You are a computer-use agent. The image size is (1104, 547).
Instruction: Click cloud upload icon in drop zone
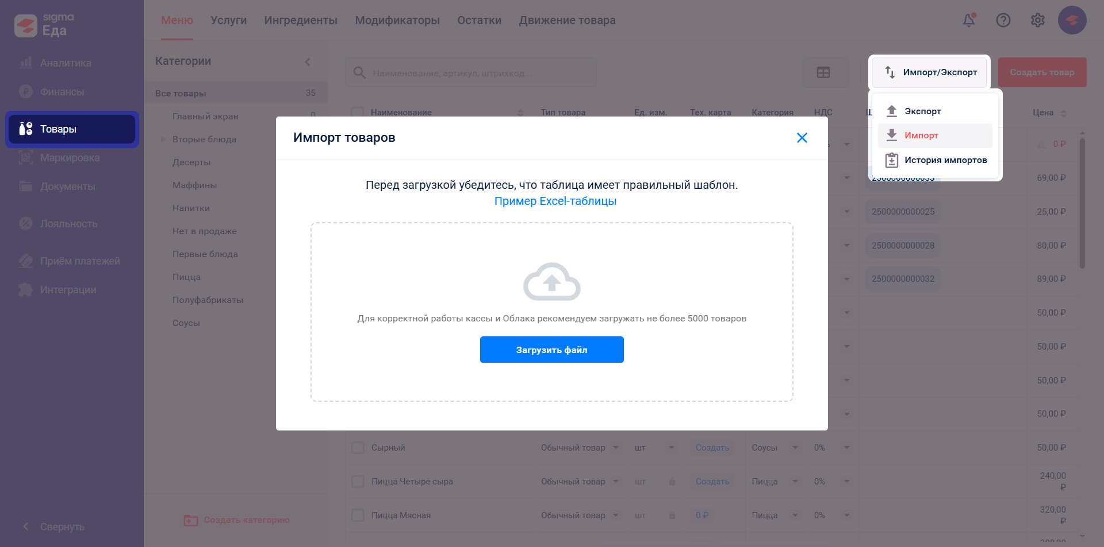coord(551,282)
